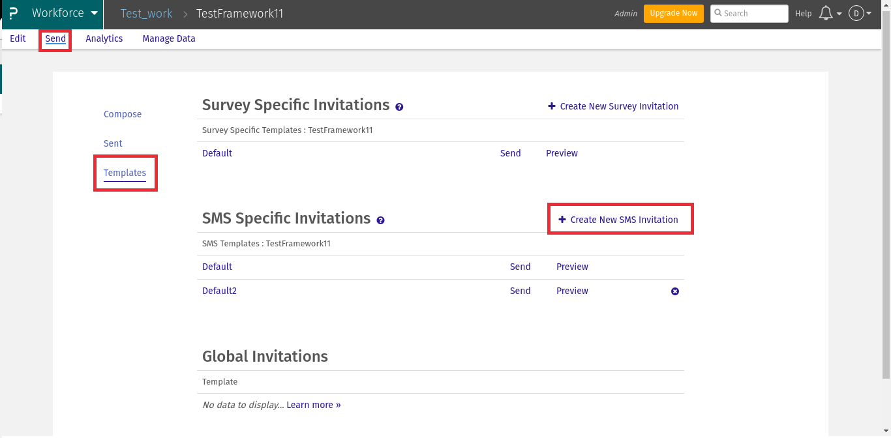Preview the Default survey invitation template
The width and height of the screenshot is (891, 438).
click(x=562, y=153)
